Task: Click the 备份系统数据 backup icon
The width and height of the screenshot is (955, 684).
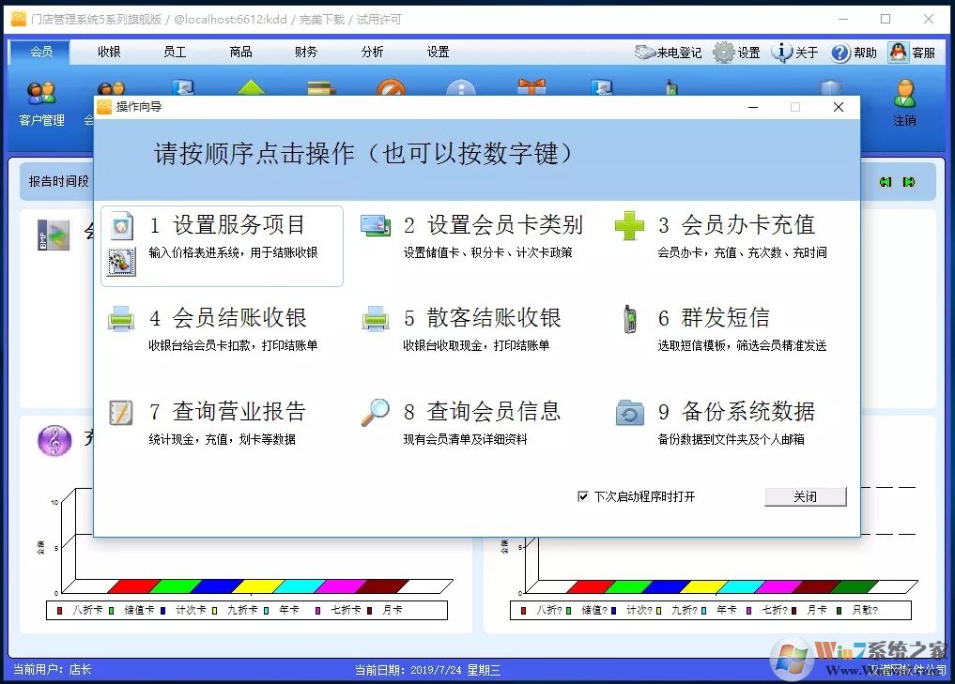Action: (627, 411)
